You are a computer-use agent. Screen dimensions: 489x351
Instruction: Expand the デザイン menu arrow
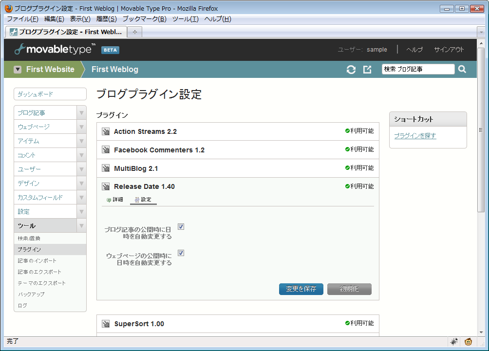point(81,184)
